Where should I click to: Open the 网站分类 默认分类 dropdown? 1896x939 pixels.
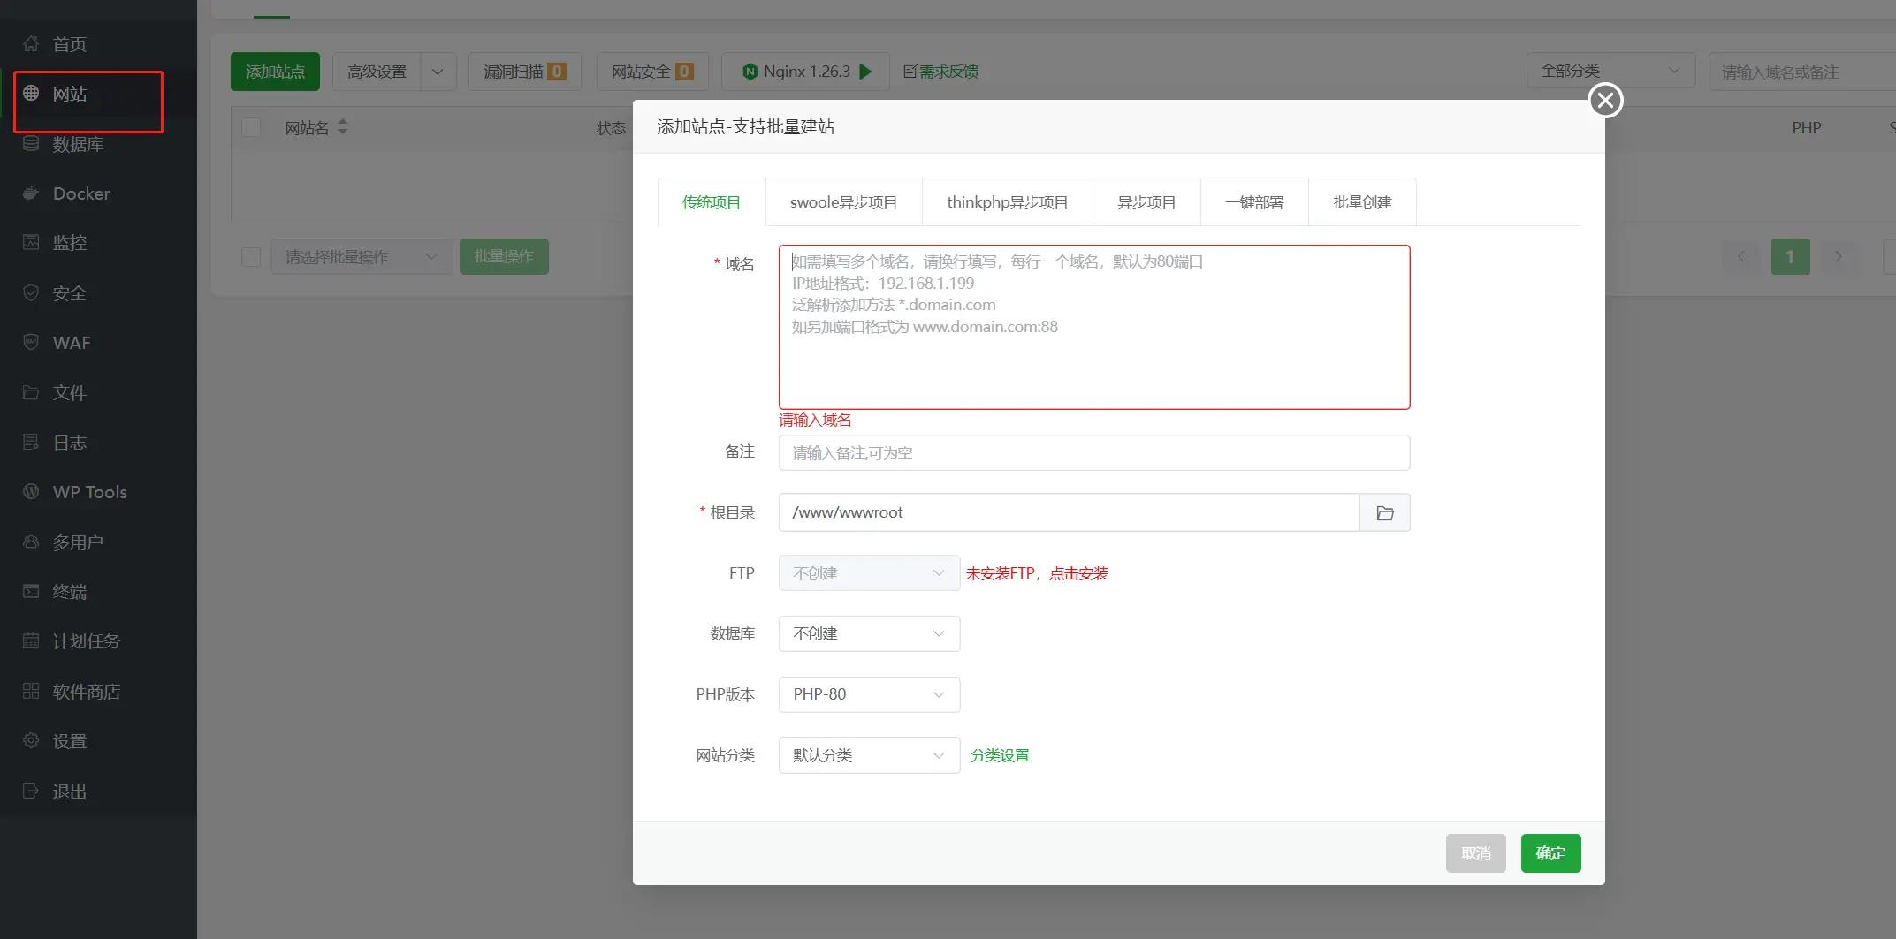(869, 755)
